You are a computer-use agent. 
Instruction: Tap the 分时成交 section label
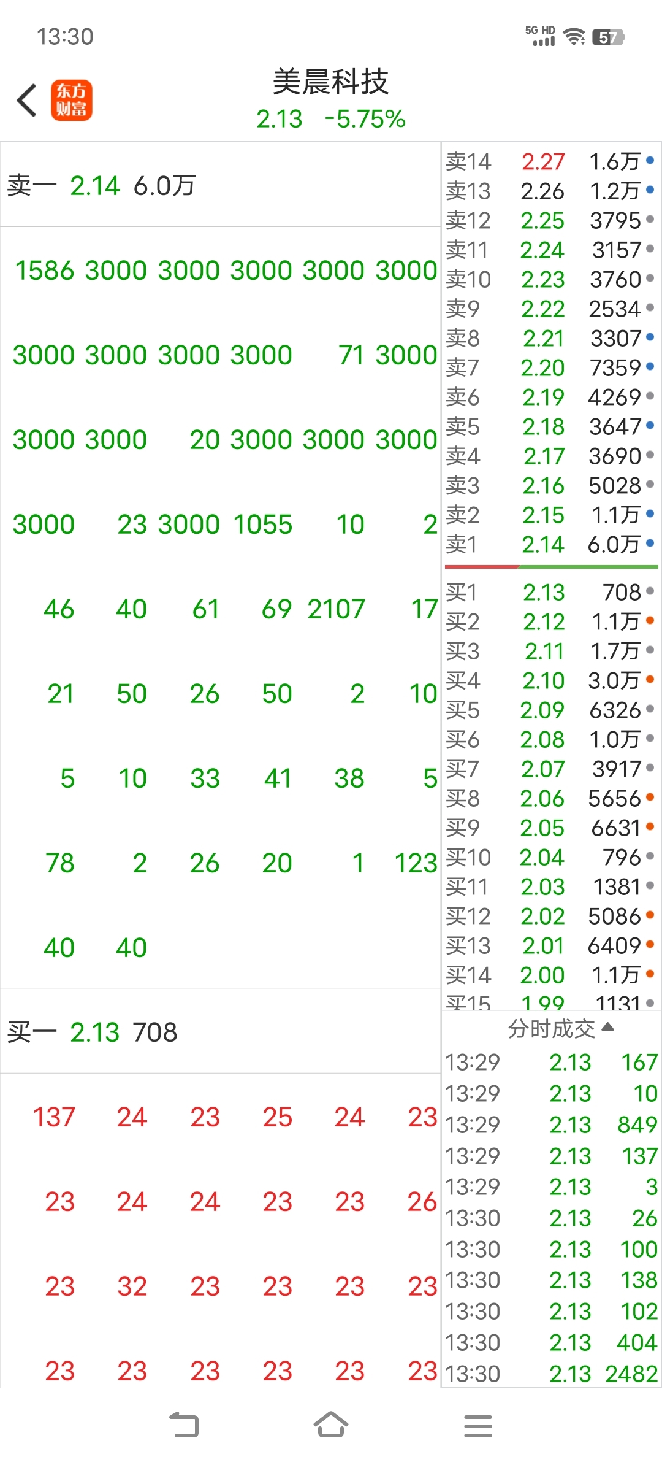552,1028
